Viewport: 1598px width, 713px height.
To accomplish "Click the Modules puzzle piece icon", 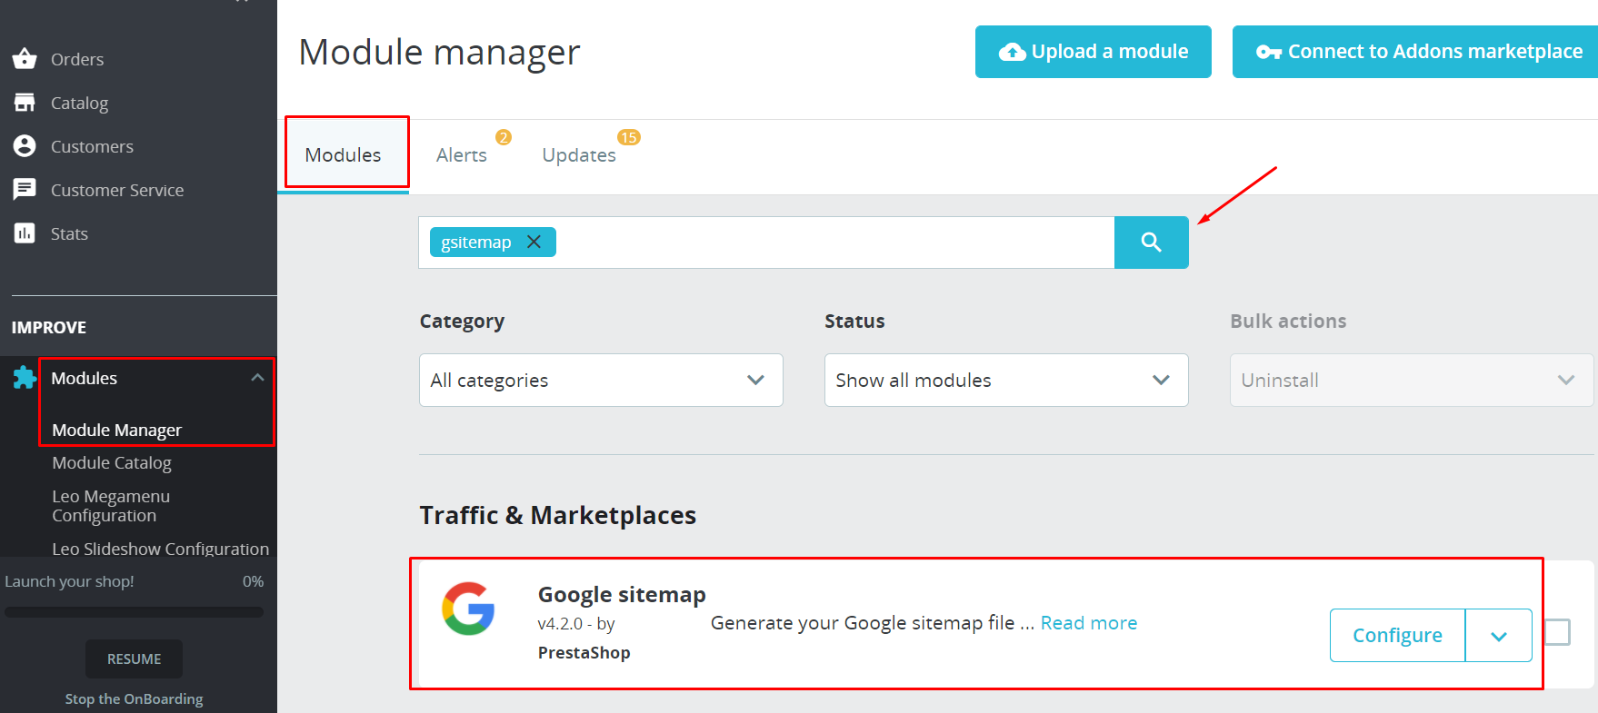I will pos(25,378).
